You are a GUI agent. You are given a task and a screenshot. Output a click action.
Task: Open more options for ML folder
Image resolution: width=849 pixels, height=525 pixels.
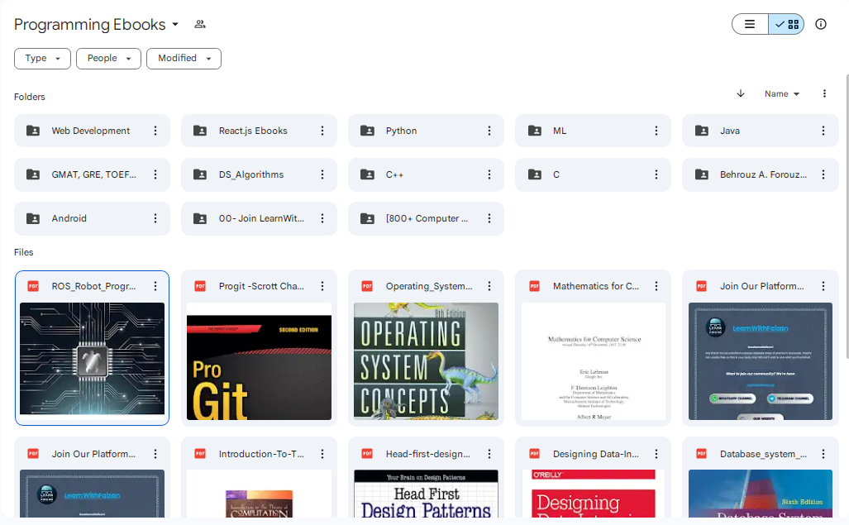click(656, 131)
